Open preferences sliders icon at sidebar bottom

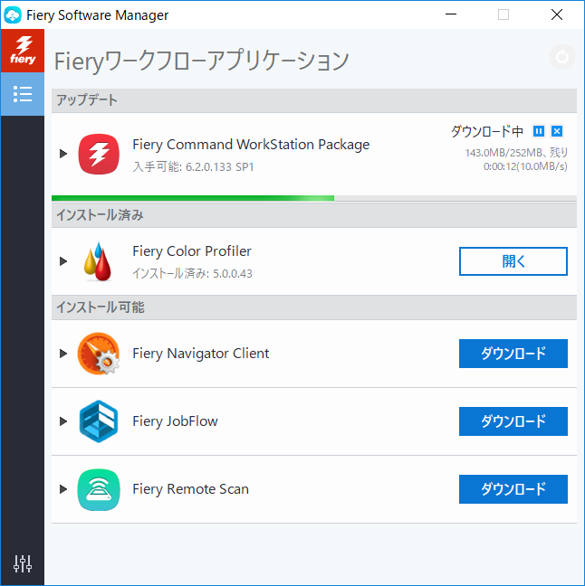pyautogui.click(x=23, y=563)
